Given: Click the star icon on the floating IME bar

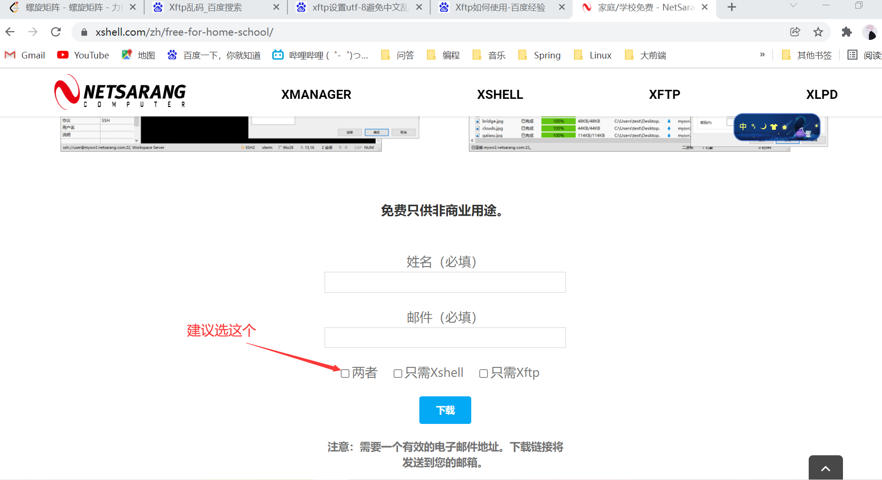Looking at the screenshot, I should point(784,127).
